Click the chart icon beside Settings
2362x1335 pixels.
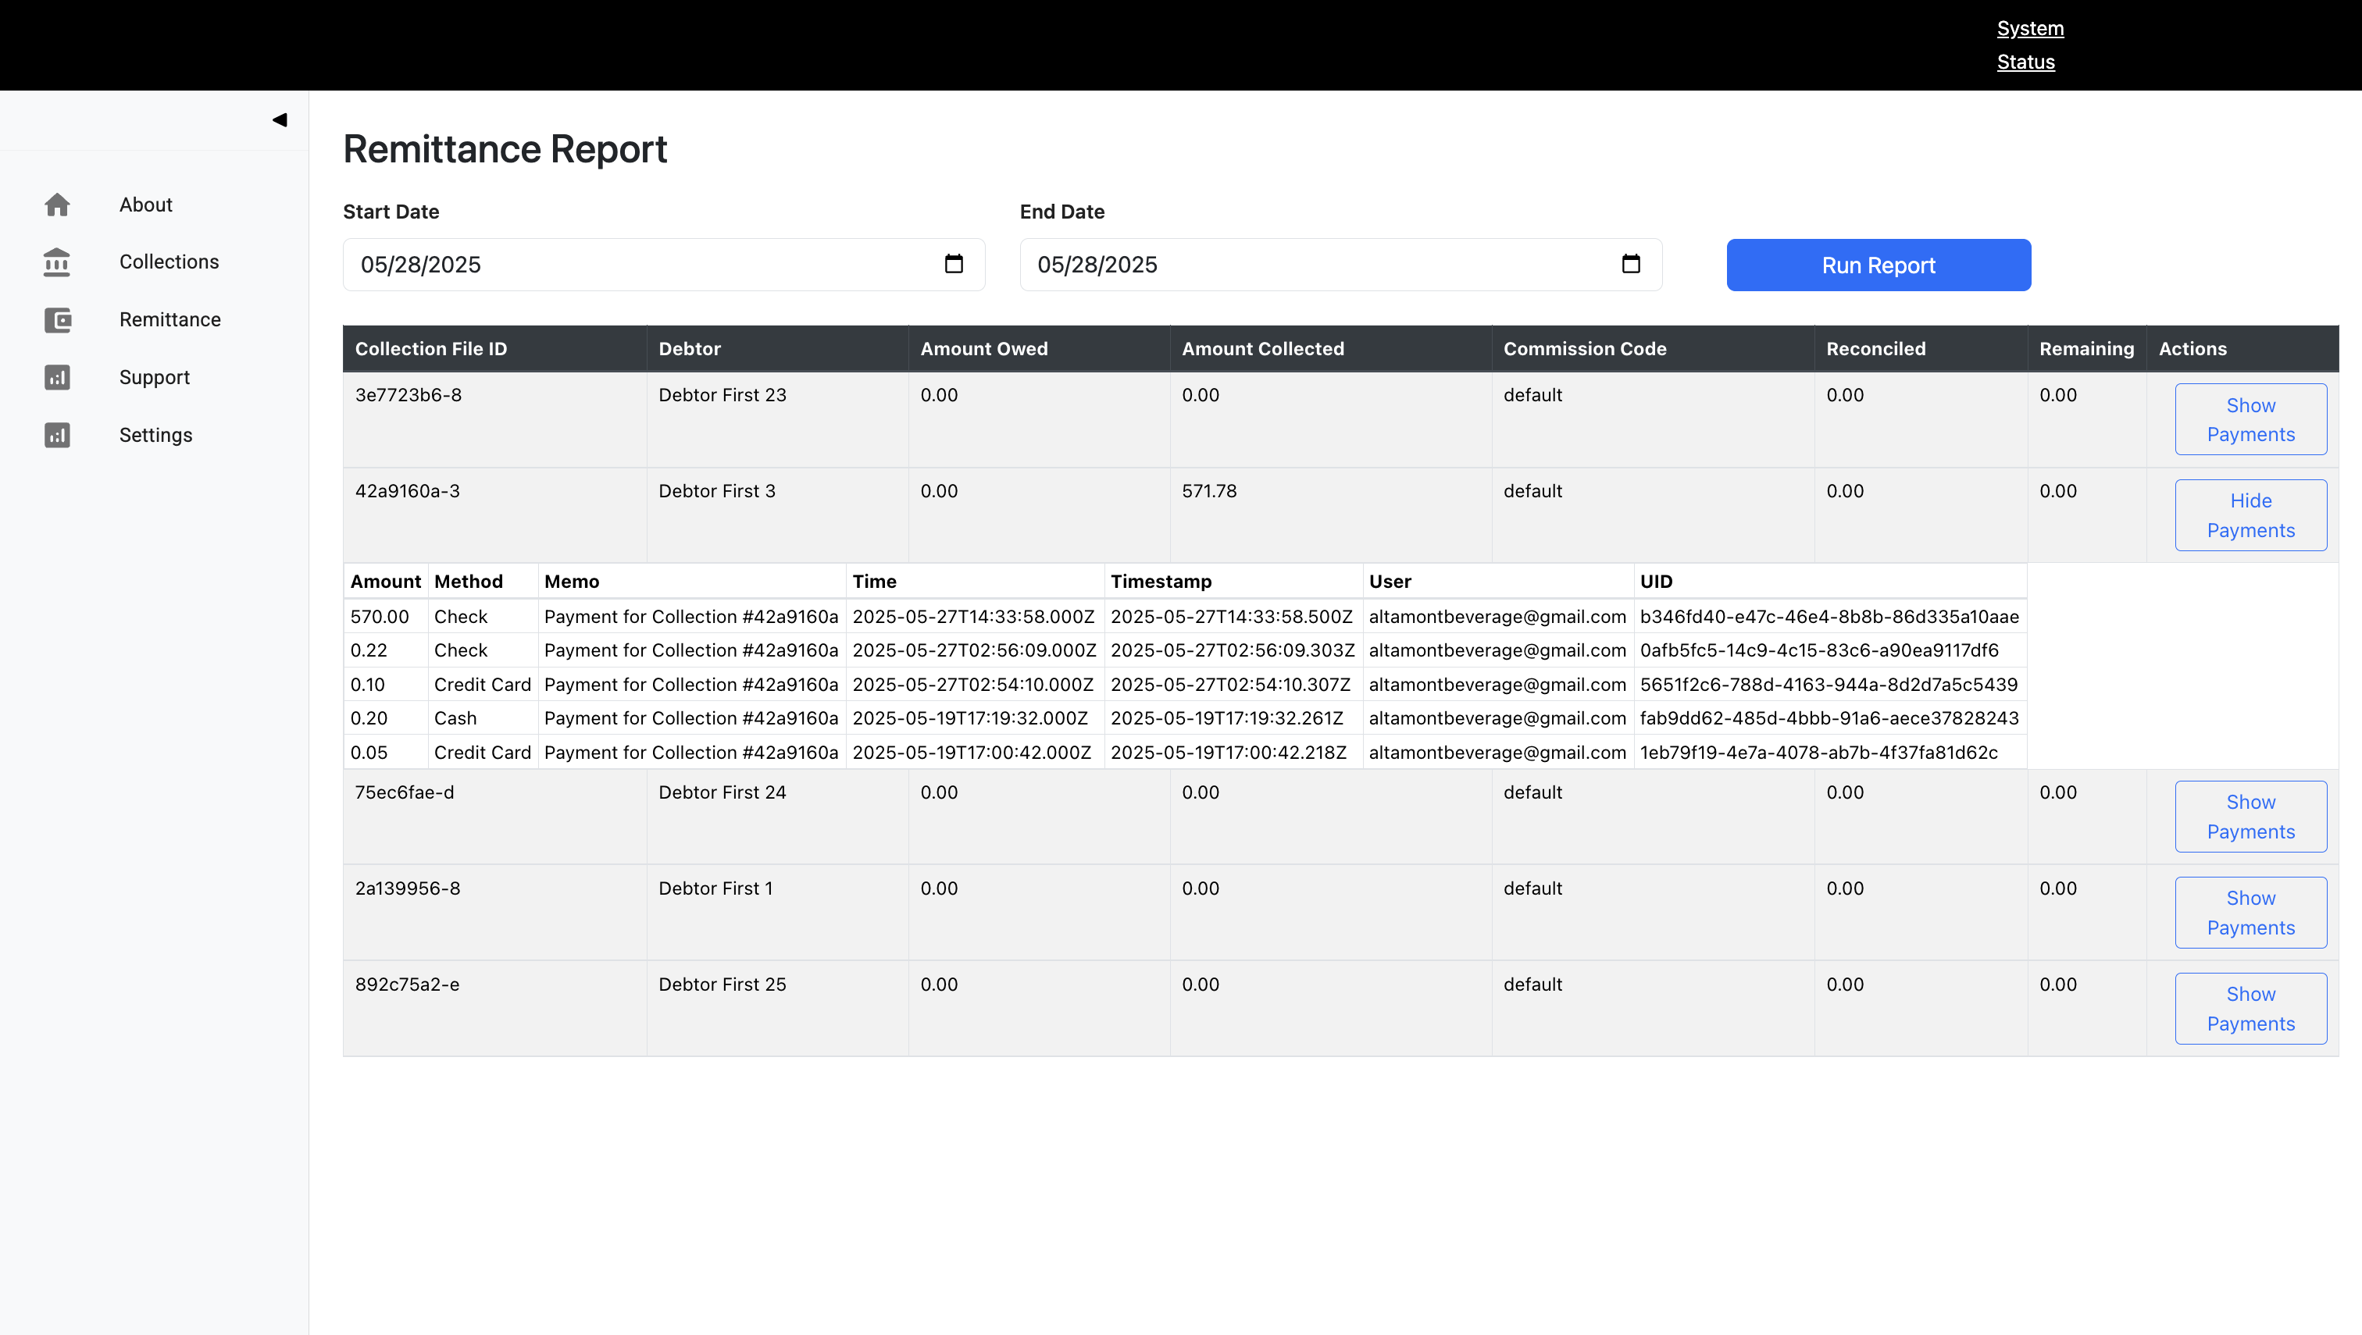pyautogui.click(x=57, y=436)
